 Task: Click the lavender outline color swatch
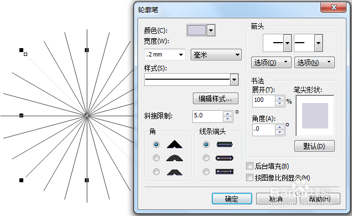point(197,30)
